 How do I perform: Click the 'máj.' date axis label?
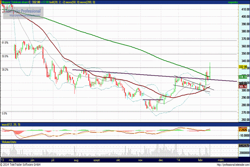[x=11, y=160]
